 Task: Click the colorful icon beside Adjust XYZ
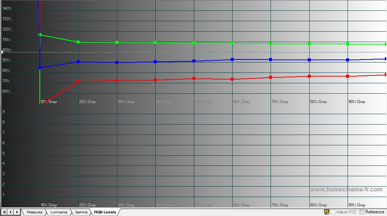pos(327,212)
